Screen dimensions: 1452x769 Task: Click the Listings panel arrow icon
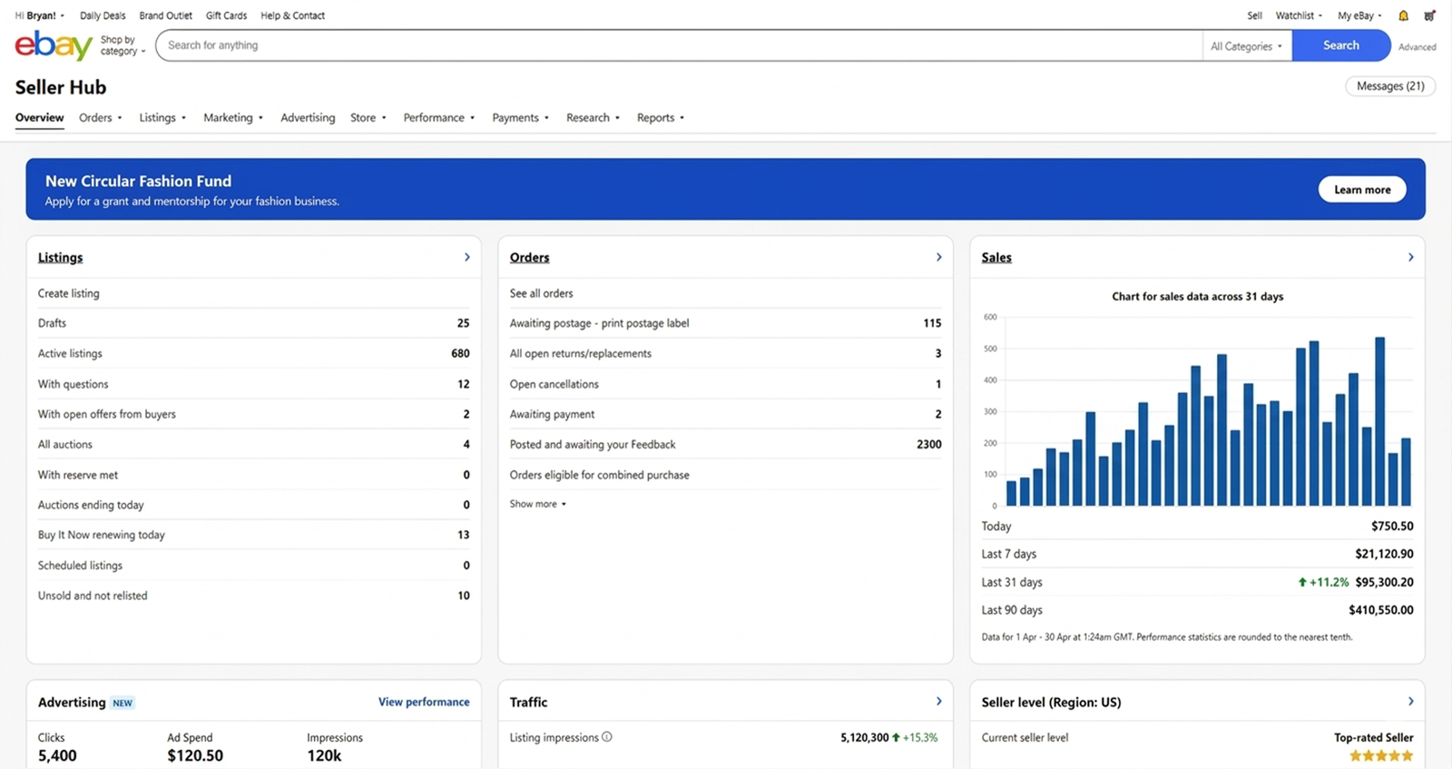(x=466, y=258)
